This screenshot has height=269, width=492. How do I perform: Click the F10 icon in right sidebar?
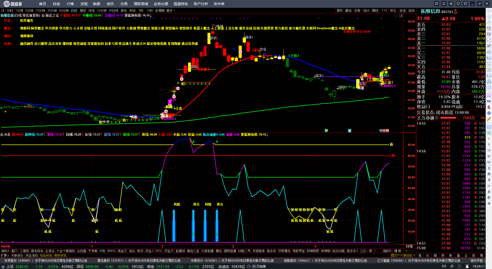click(x=489, y=58)
